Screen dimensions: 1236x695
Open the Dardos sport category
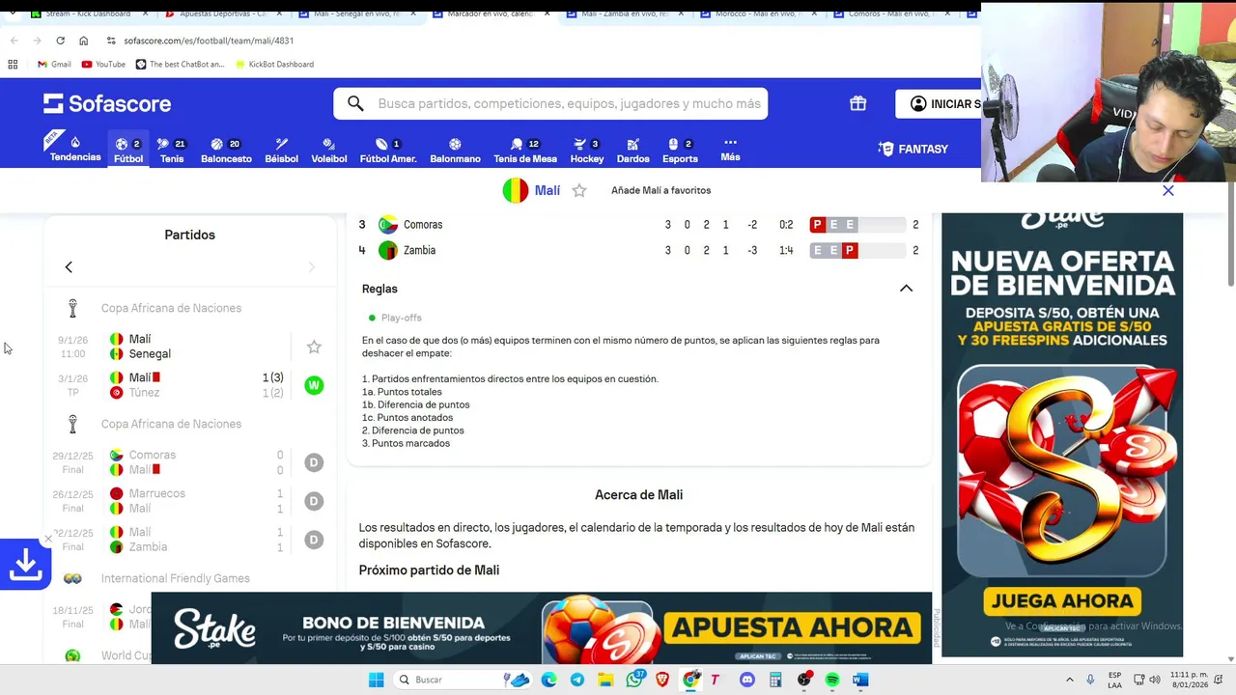tap(632, 149)
